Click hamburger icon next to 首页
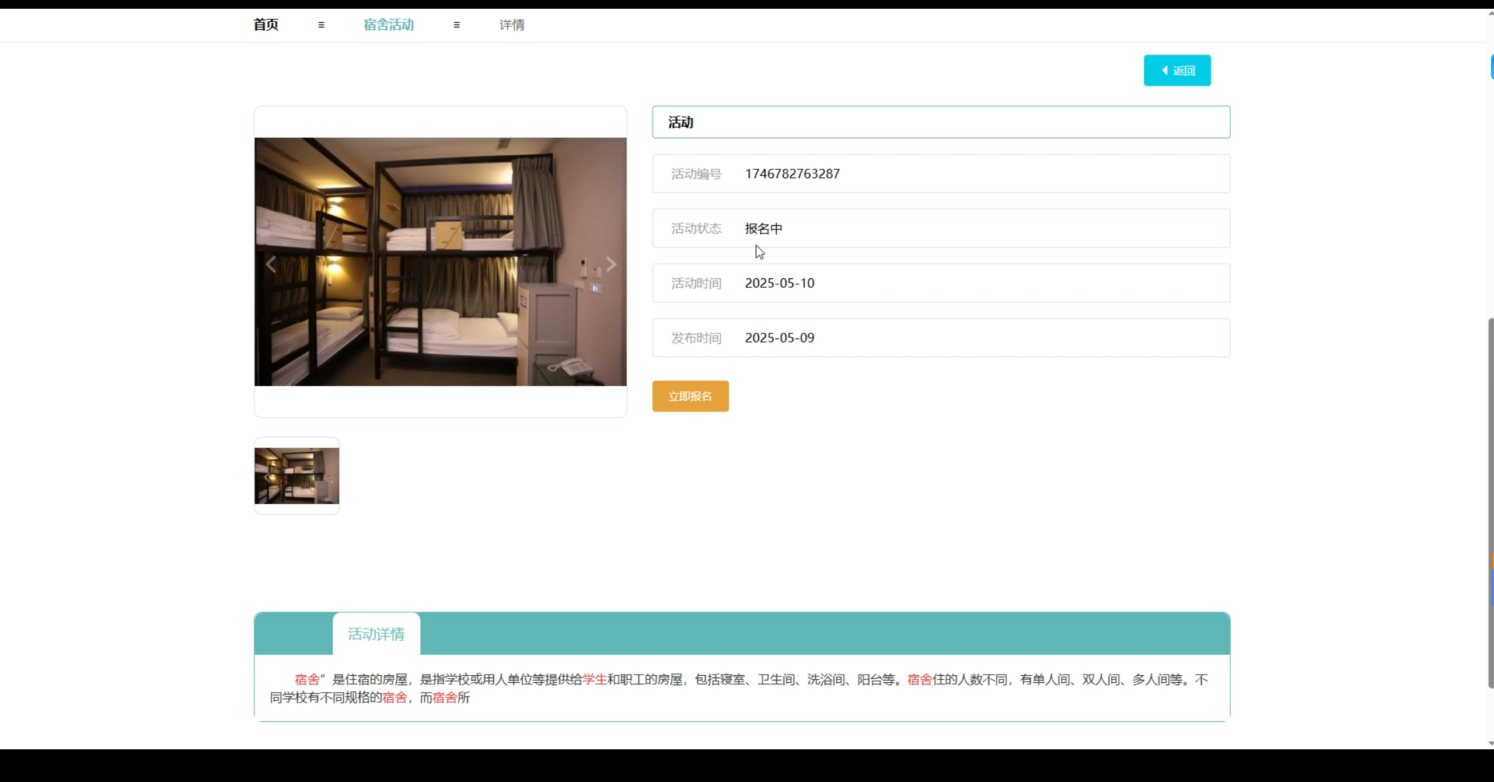Image resolution: width=1494 pixels, height=782 pixels. (320, 25)
